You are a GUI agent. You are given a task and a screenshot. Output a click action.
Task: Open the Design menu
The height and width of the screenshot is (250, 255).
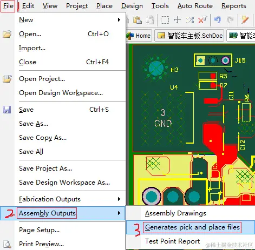(132, 6)
